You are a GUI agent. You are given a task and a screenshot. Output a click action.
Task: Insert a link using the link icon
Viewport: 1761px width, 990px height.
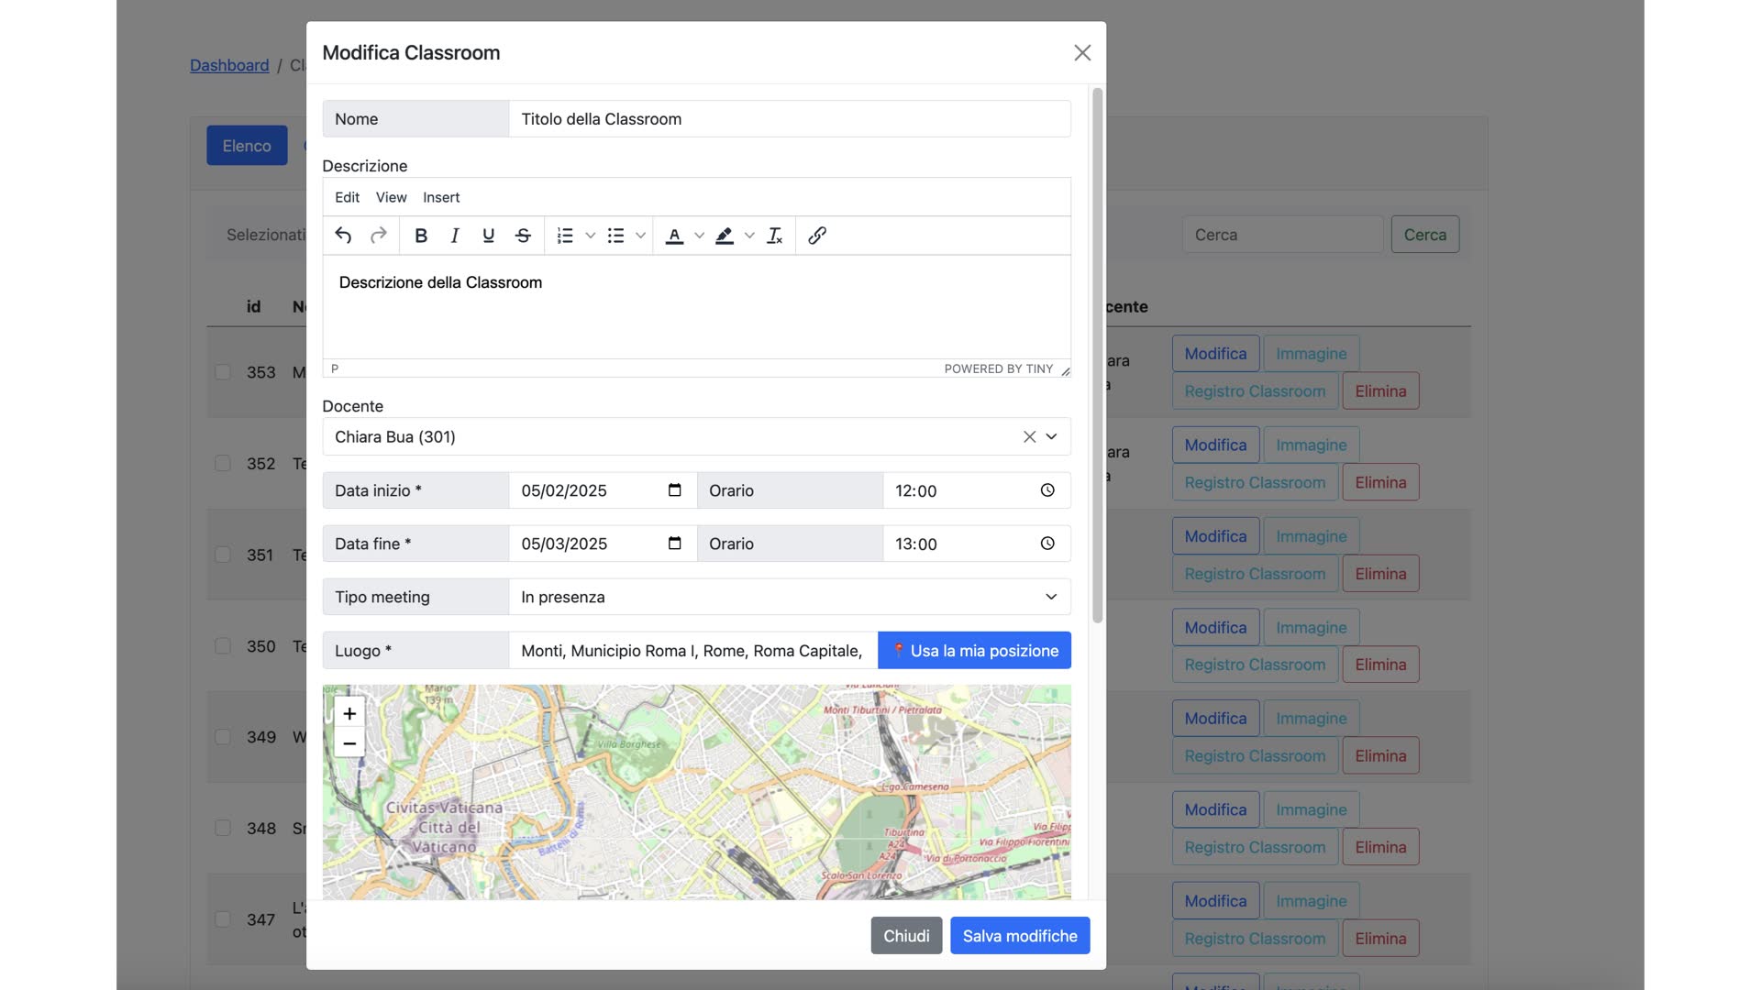816,236
